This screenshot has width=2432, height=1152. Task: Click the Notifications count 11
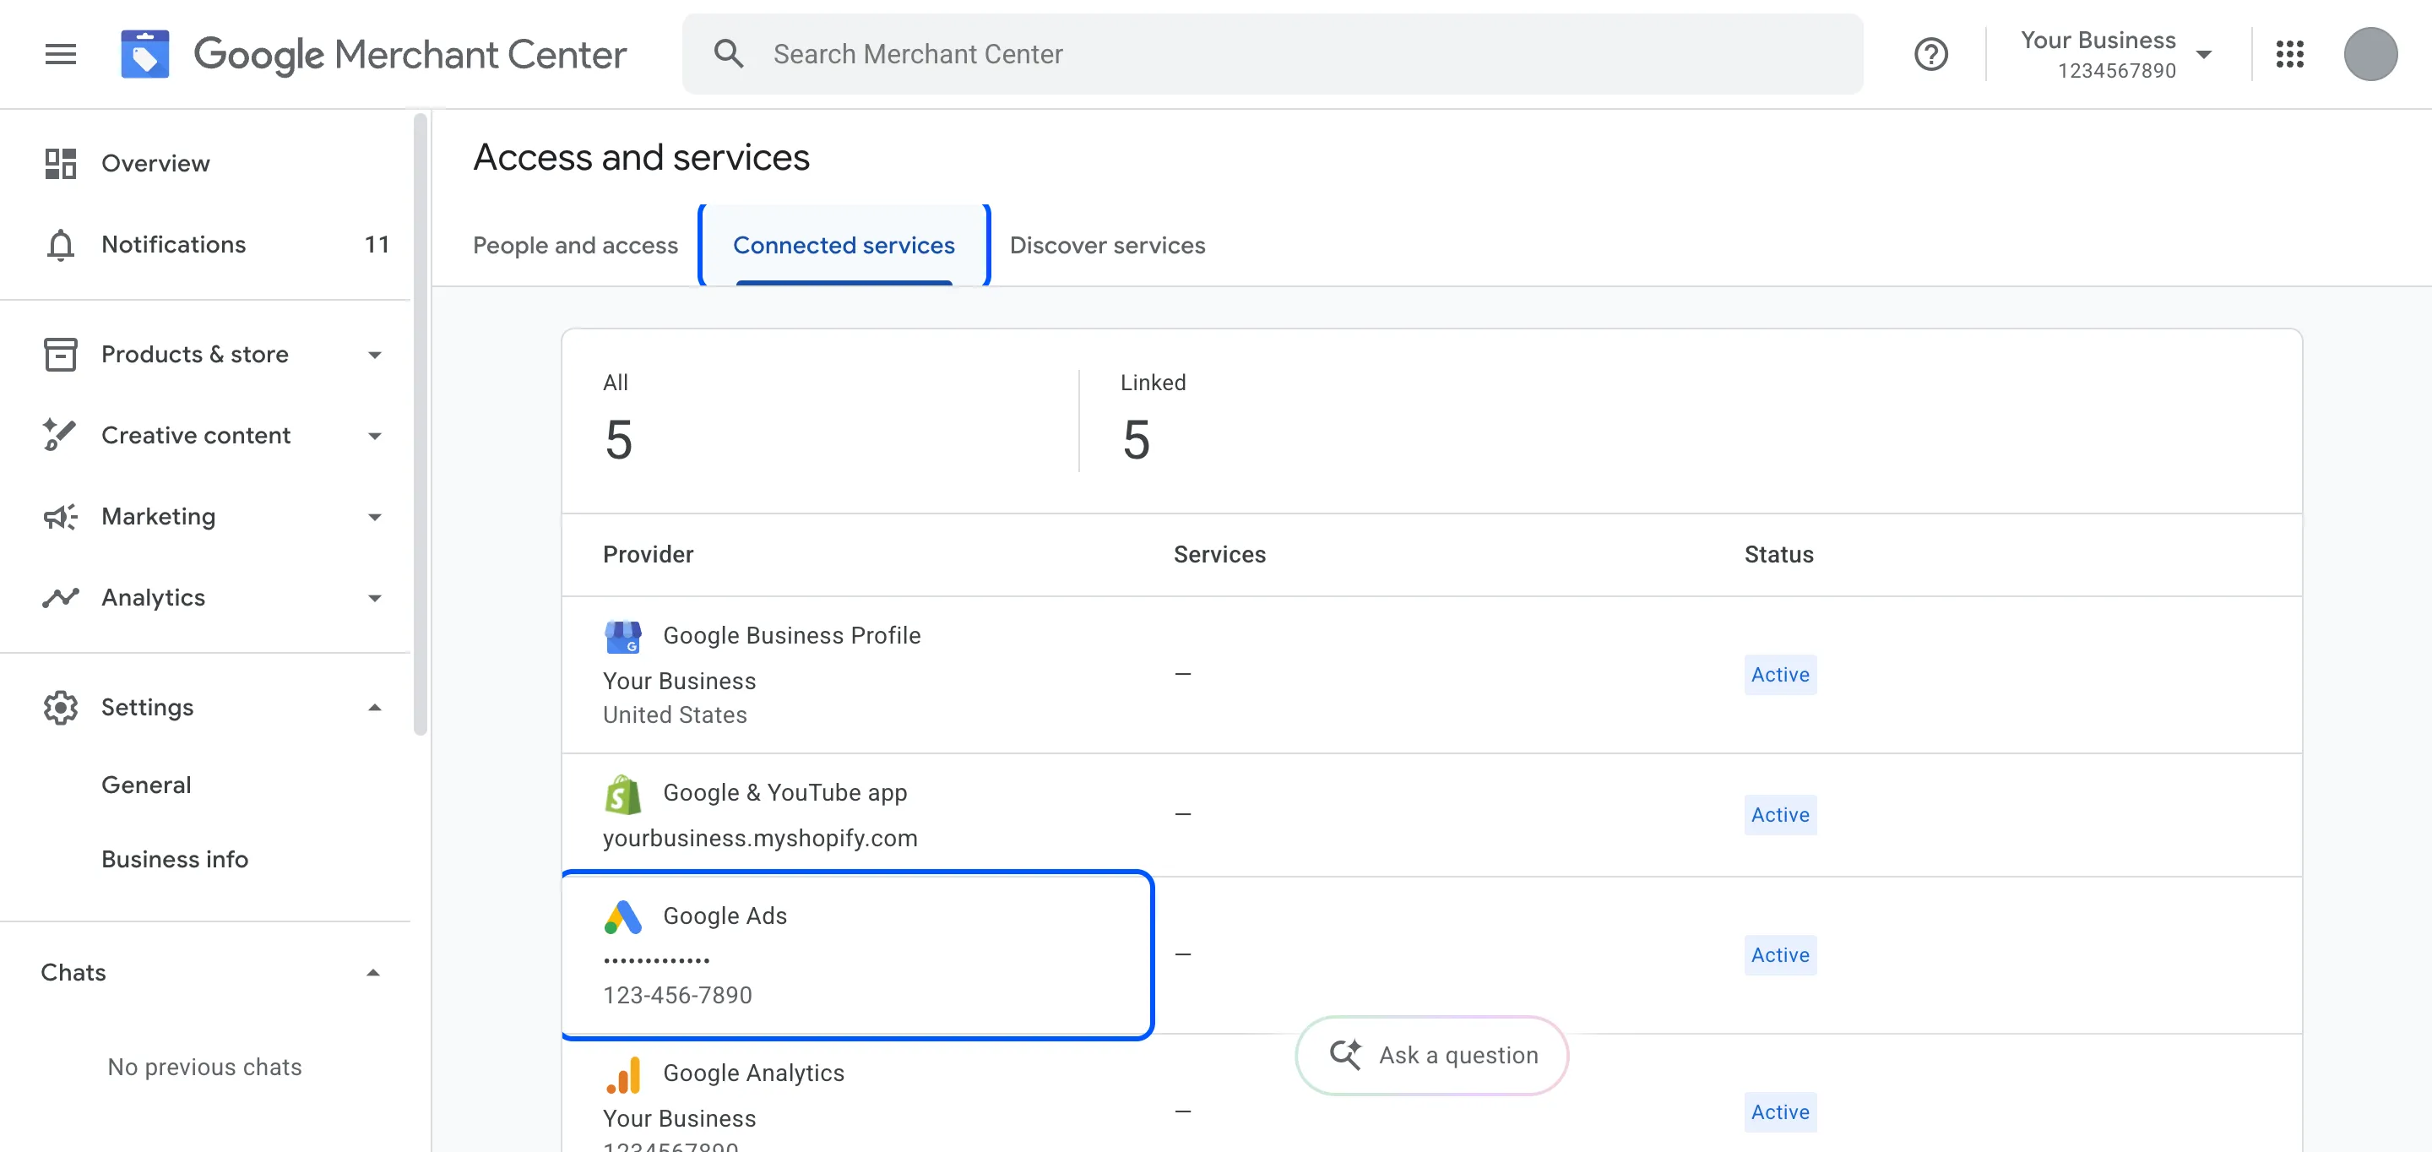377,245
